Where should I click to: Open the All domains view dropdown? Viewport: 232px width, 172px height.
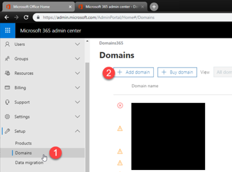point(223,72)
